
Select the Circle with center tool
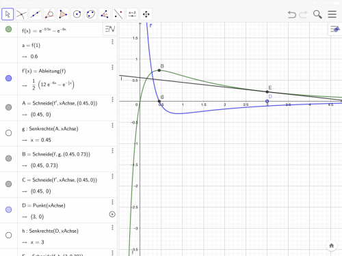pos(77,14)
